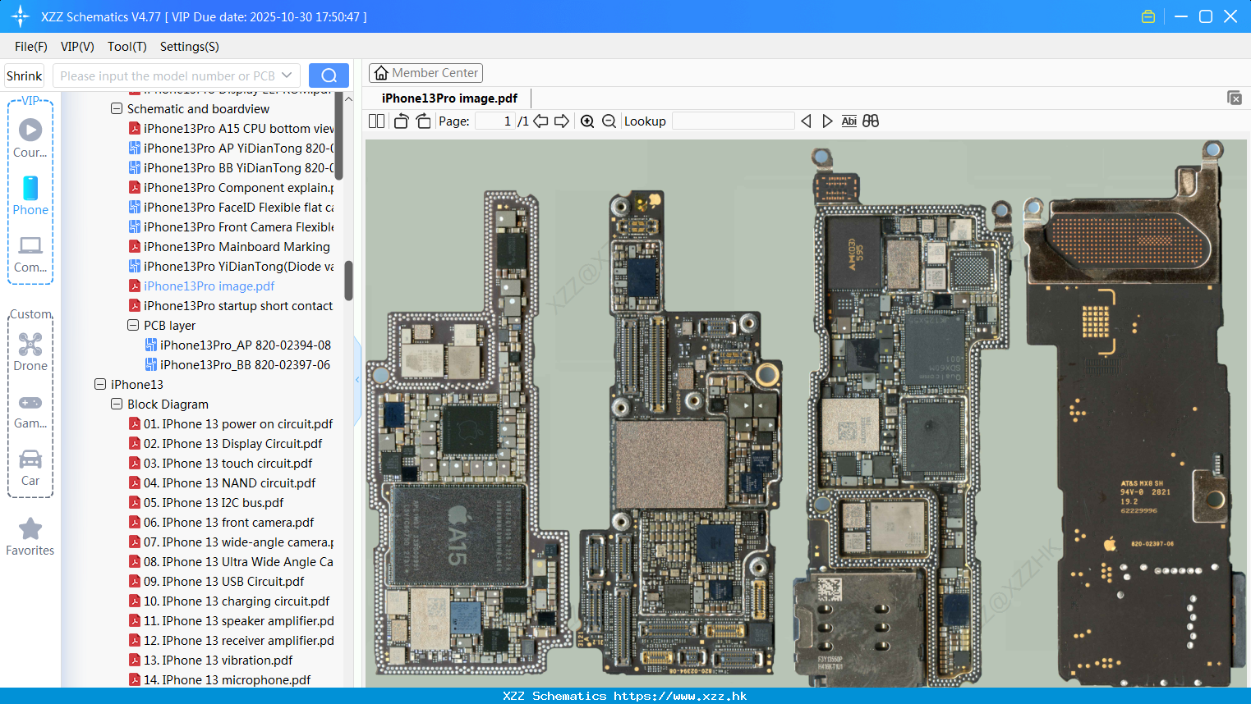This screenshot has height=704, width=1251.
Task: Go to the previous page arrow
Action: pyautogui.click(x=540, y=121)
